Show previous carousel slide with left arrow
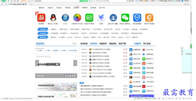 pos(37,63)
